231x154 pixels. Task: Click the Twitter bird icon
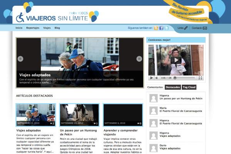pos(167,28)
